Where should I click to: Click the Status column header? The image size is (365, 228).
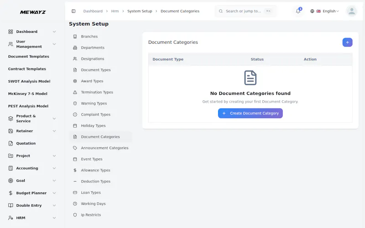[x=257, y=59]
